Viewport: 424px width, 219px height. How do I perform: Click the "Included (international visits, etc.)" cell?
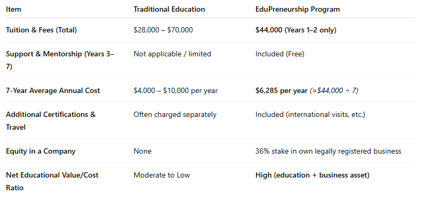(x=310, y=114)
